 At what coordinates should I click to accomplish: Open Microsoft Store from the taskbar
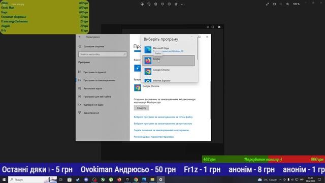pyautogui.click(x=70, y=179)
